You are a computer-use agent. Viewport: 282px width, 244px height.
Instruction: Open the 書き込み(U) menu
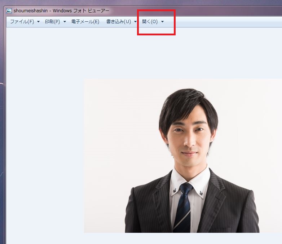[119, 22]
